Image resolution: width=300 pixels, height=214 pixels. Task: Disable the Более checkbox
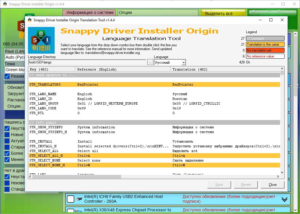(x=7, y=153)
